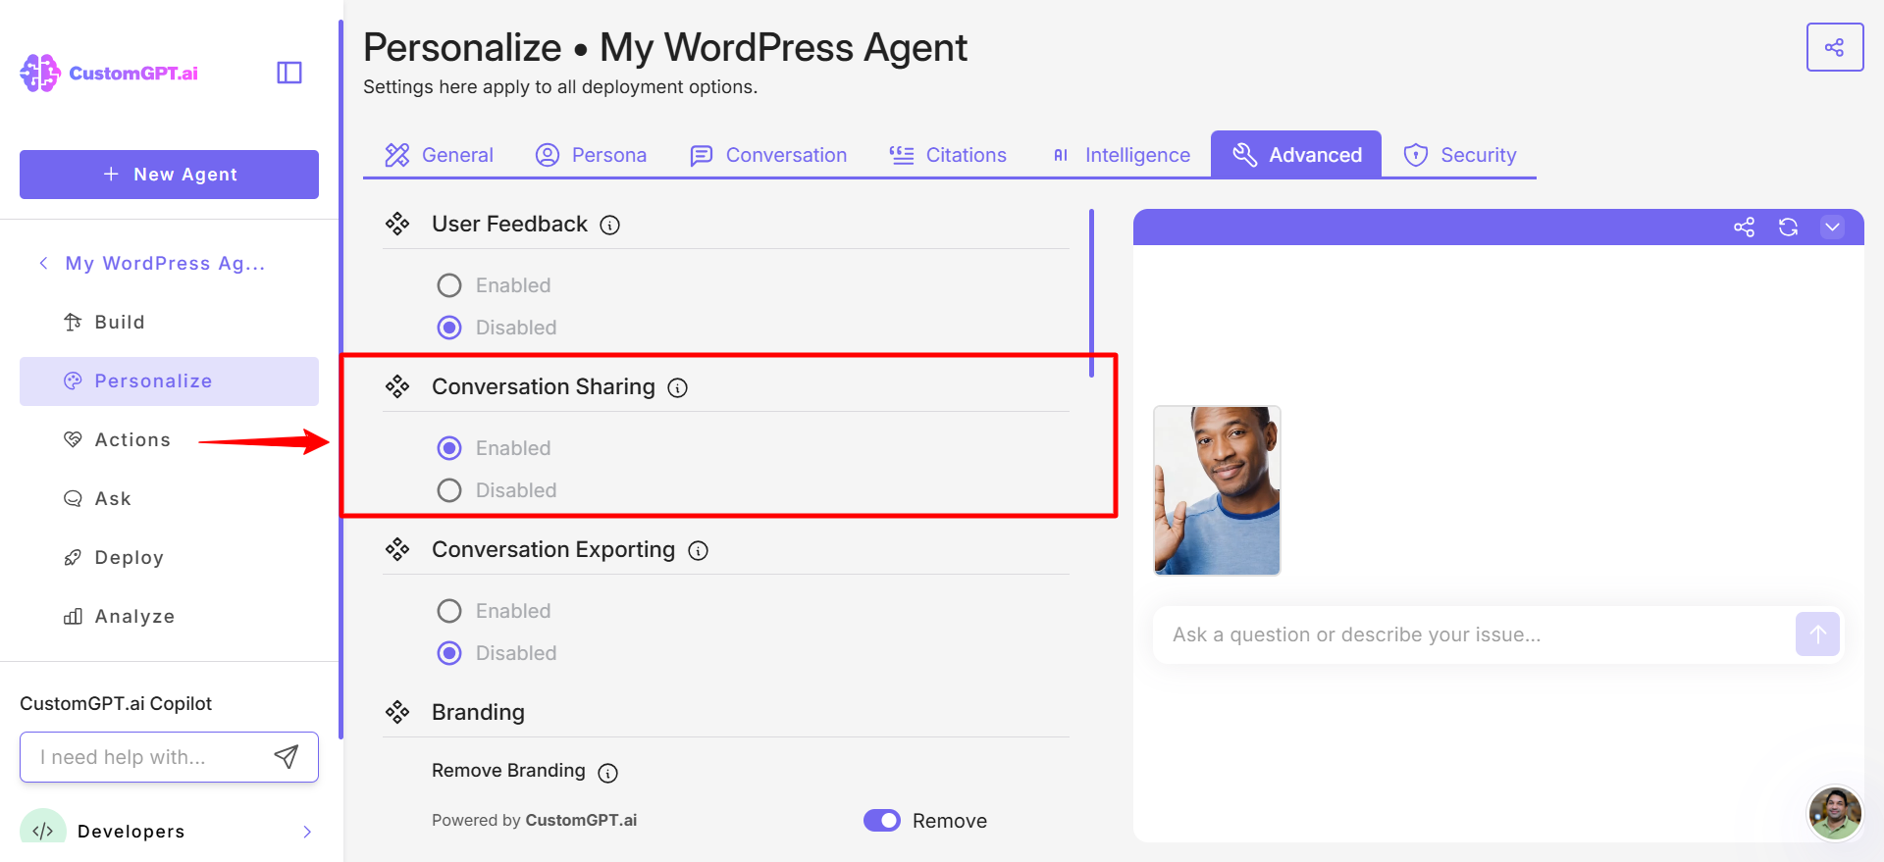This screenshot has height=862, width=1884.
Task: Toggle the Remove branding switch
Action: tap(882, 821)
